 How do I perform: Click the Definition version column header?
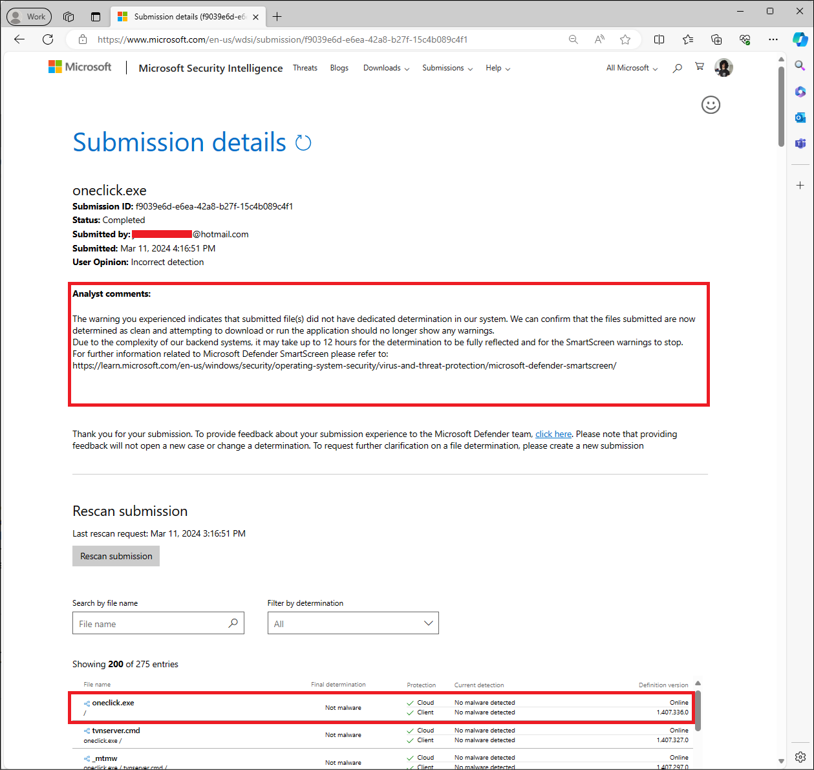coord(663,685)
